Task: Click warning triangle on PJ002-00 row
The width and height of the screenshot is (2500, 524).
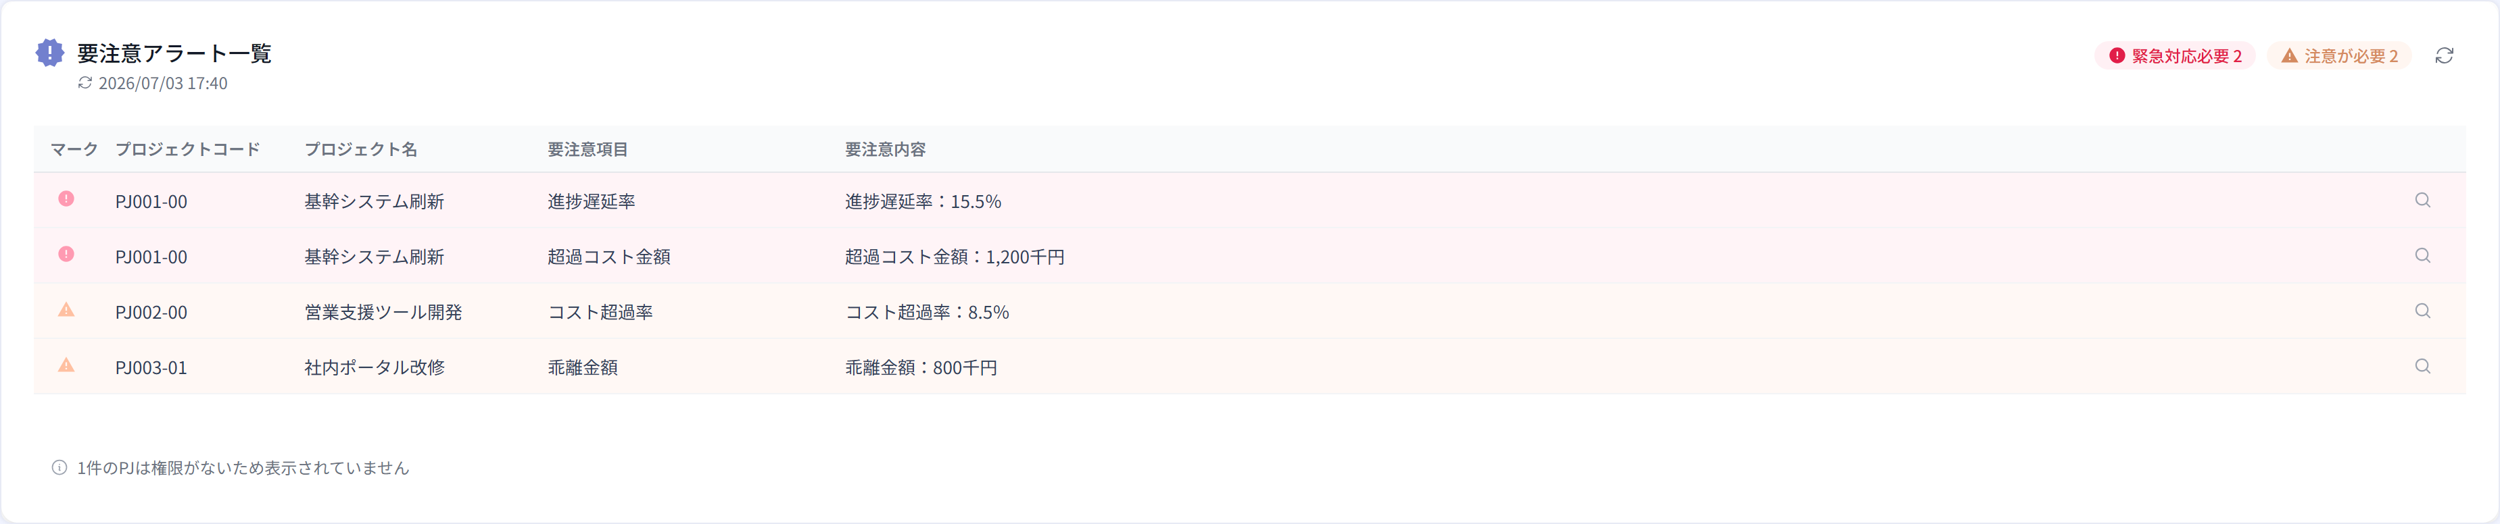Action: (x=66, y=310)
